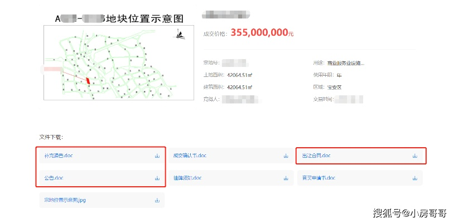Click download icon for 竞买申请书.doc
This screenshot has width=458, height=223.
click(415, 178)
